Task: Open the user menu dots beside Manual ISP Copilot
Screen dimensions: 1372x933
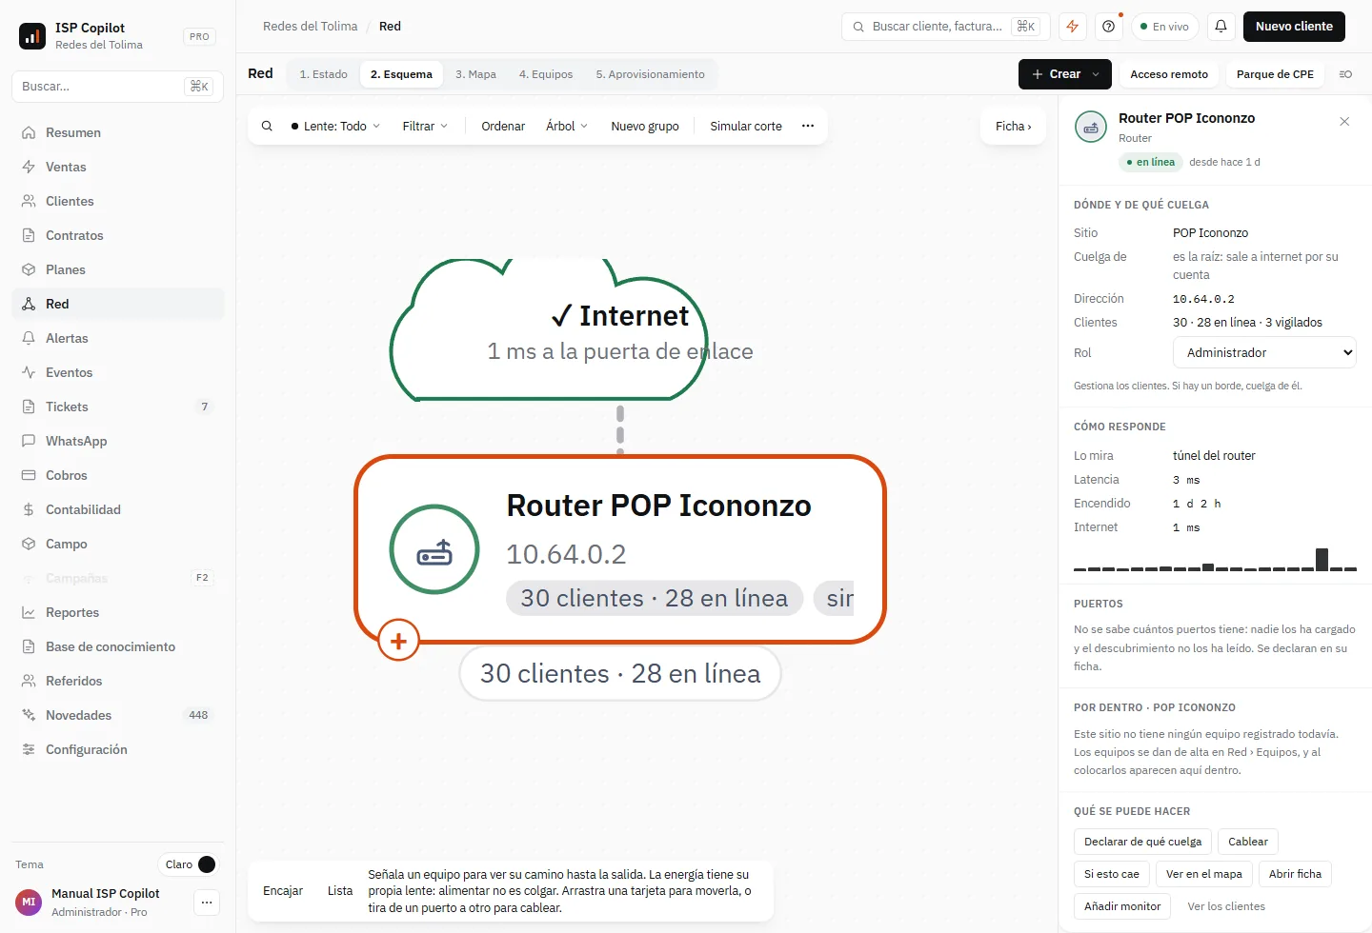Action: point(207,903)
